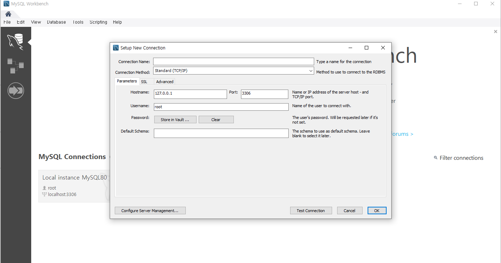Screen dimensions: 501x263
Task: Focus the Connection Name field
Action: [x=233, y=62]
